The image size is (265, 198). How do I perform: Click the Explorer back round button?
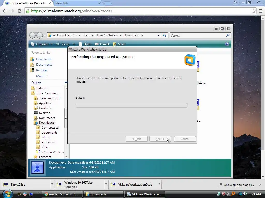32,35
